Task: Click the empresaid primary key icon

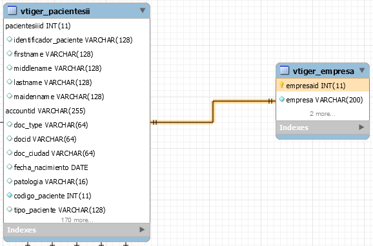Action: coord(281,85)
